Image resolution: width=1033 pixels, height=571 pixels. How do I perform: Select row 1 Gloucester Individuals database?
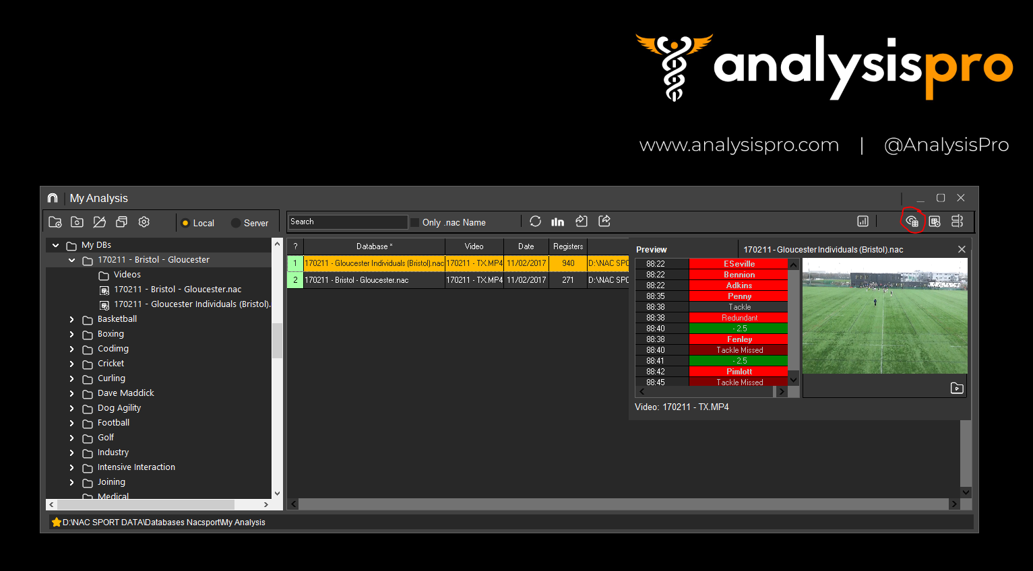(458, 263)
